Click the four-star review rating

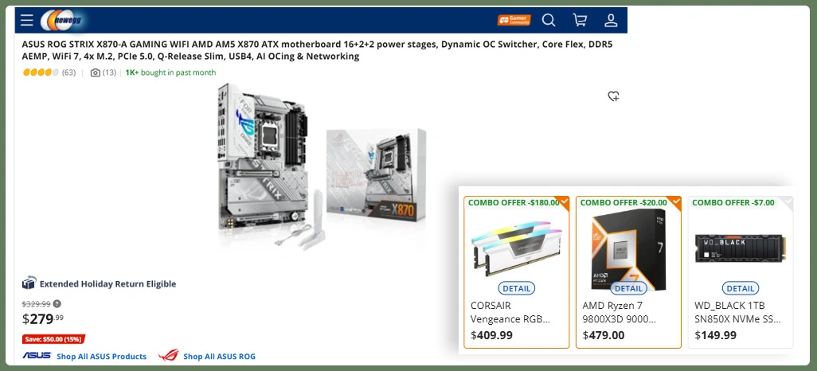click(x=41, y=72)
